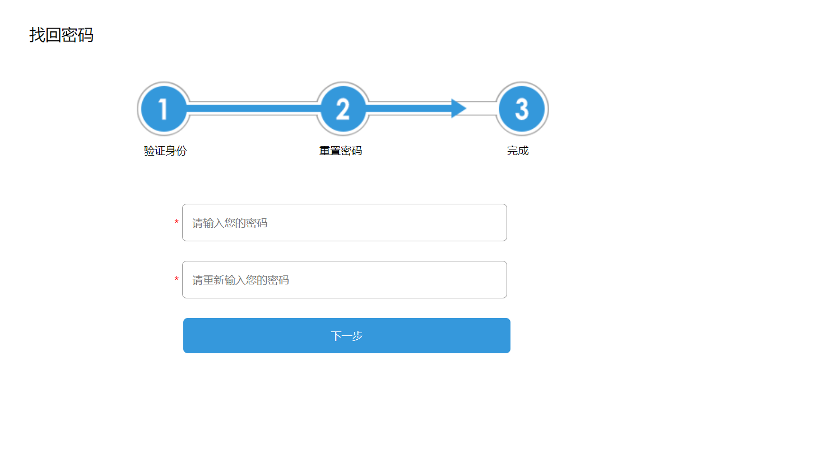Click the unfilled white segment before step 3
Screen dimensions: 831x454
click(x=482, y=109)
